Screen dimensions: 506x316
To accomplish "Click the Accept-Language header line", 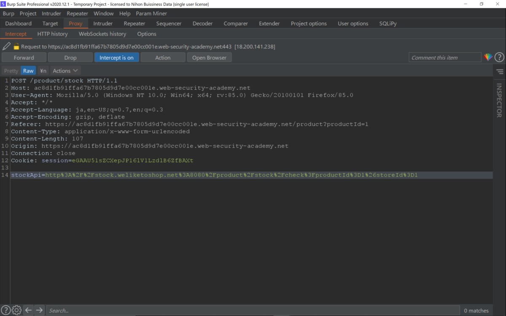I will click(x=87, y=110).
